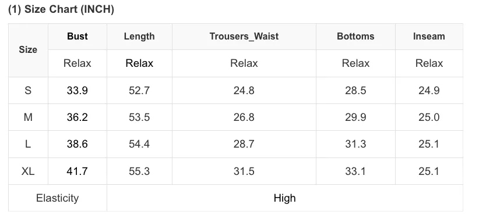
Task: Select the M size row label
Action: [28, 117]
